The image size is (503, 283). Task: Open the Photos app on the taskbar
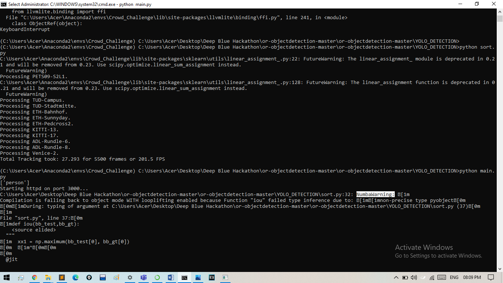click(x=198, y=277)
